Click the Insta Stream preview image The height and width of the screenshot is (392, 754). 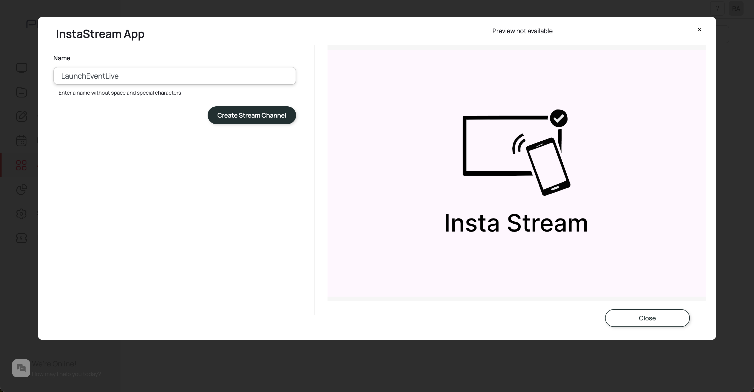[516, 173]
